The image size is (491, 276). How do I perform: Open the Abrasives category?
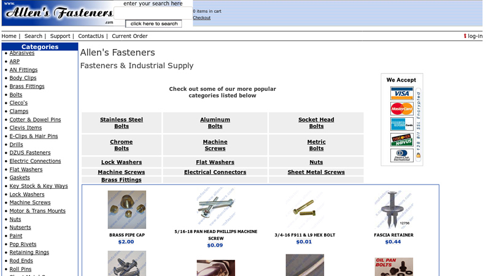(x=22, y=53)
